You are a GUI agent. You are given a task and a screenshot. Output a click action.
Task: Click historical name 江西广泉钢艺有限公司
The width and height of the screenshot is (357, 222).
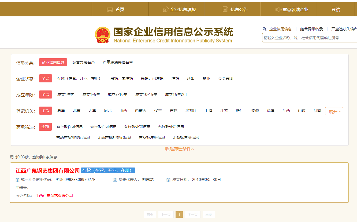[54, 196]
